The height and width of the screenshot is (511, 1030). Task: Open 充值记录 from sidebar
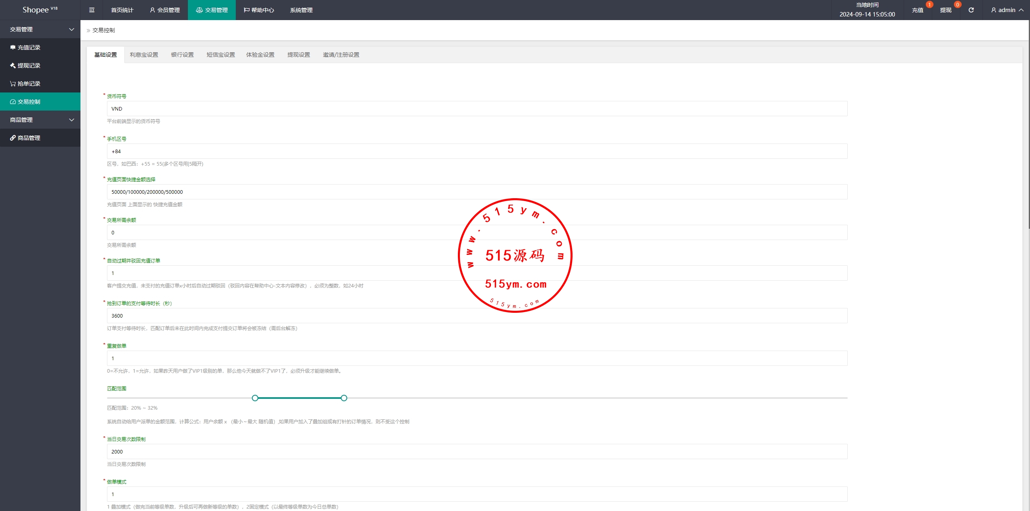click(29, 47)
